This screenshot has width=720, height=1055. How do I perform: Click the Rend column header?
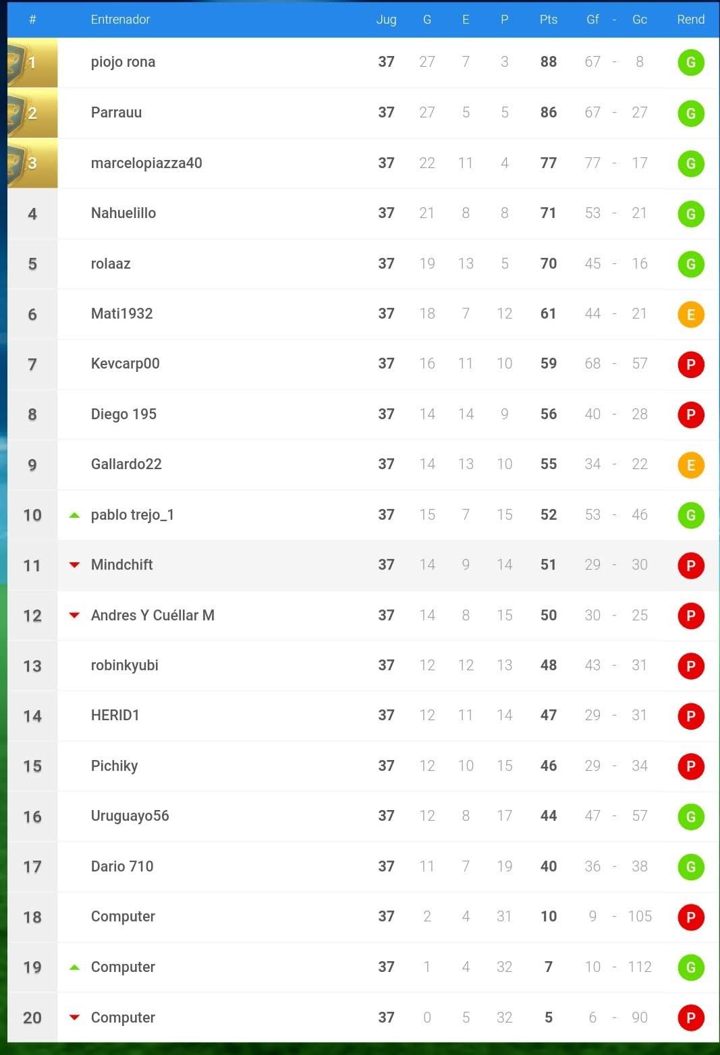pyautogui.click(x=690, y=20)
